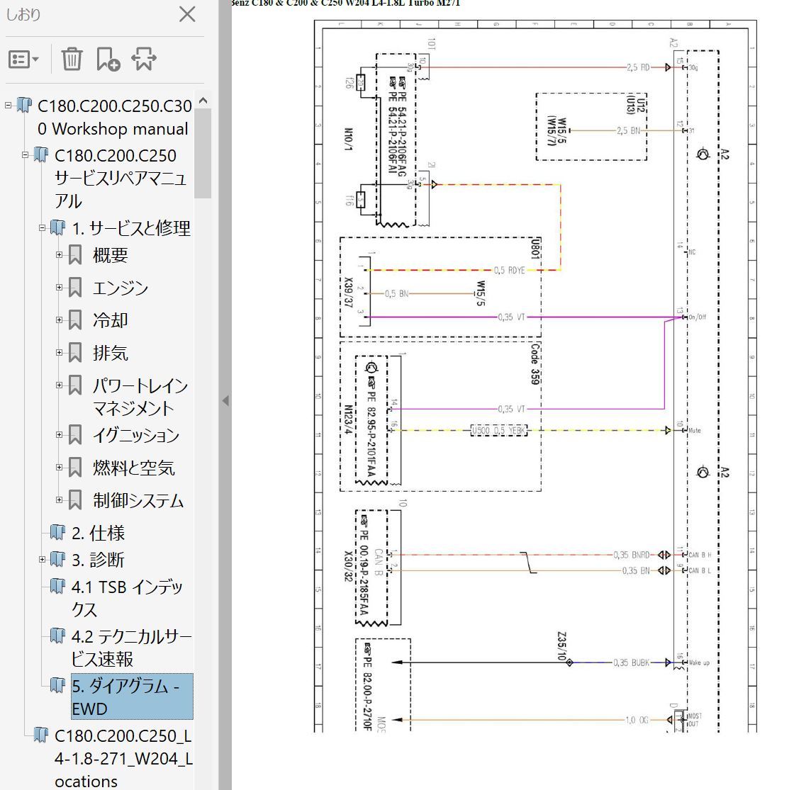Image resolution: width=794 pixels, height=790 pixels.
Task: Click the エンジン bookmark ribbon icon
Action: [x=75, y=288]
